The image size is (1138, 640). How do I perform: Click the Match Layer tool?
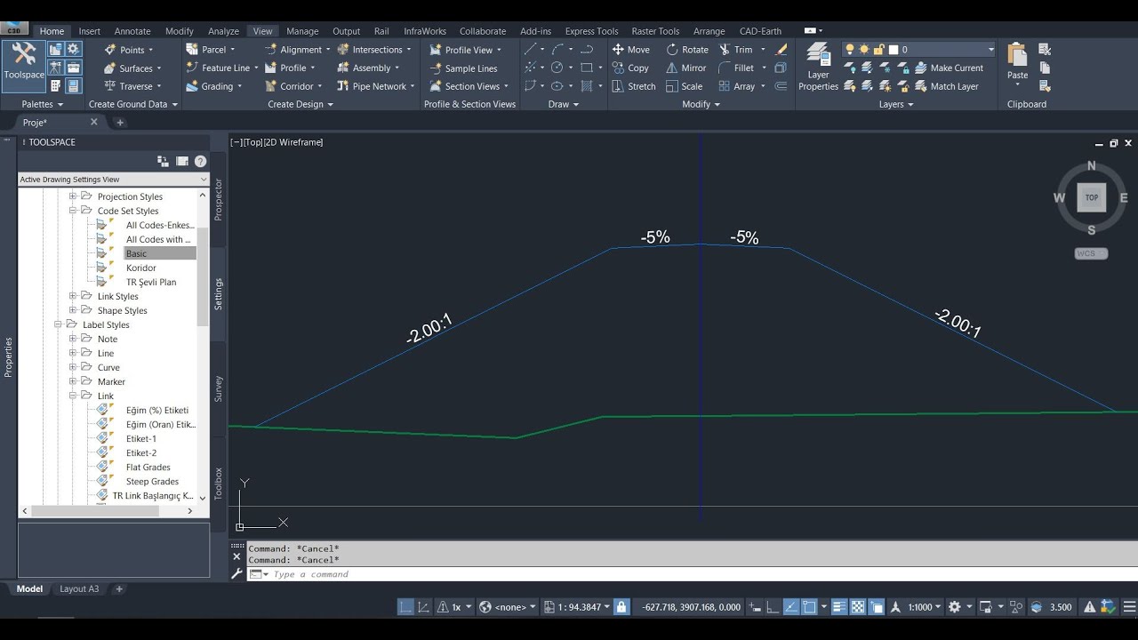pos(946,86)
